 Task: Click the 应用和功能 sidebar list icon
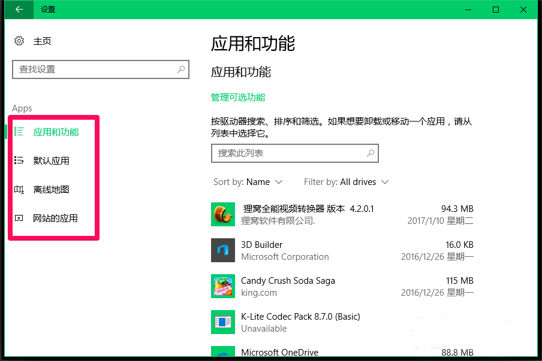click(x=19, y=132)
